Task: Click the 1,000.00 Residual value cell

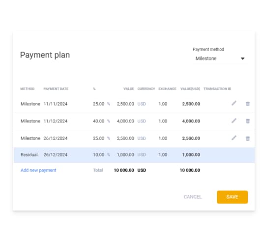Action: [x=125, y=154]
